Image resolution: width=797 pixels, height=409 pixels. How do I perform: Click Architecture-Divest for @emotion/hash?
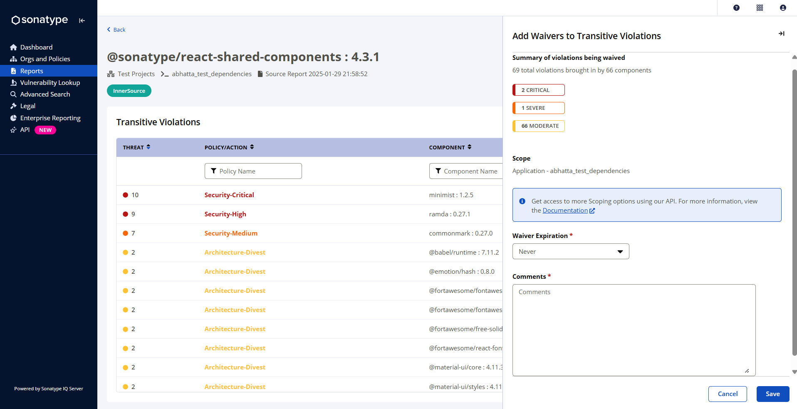[235, 272]
